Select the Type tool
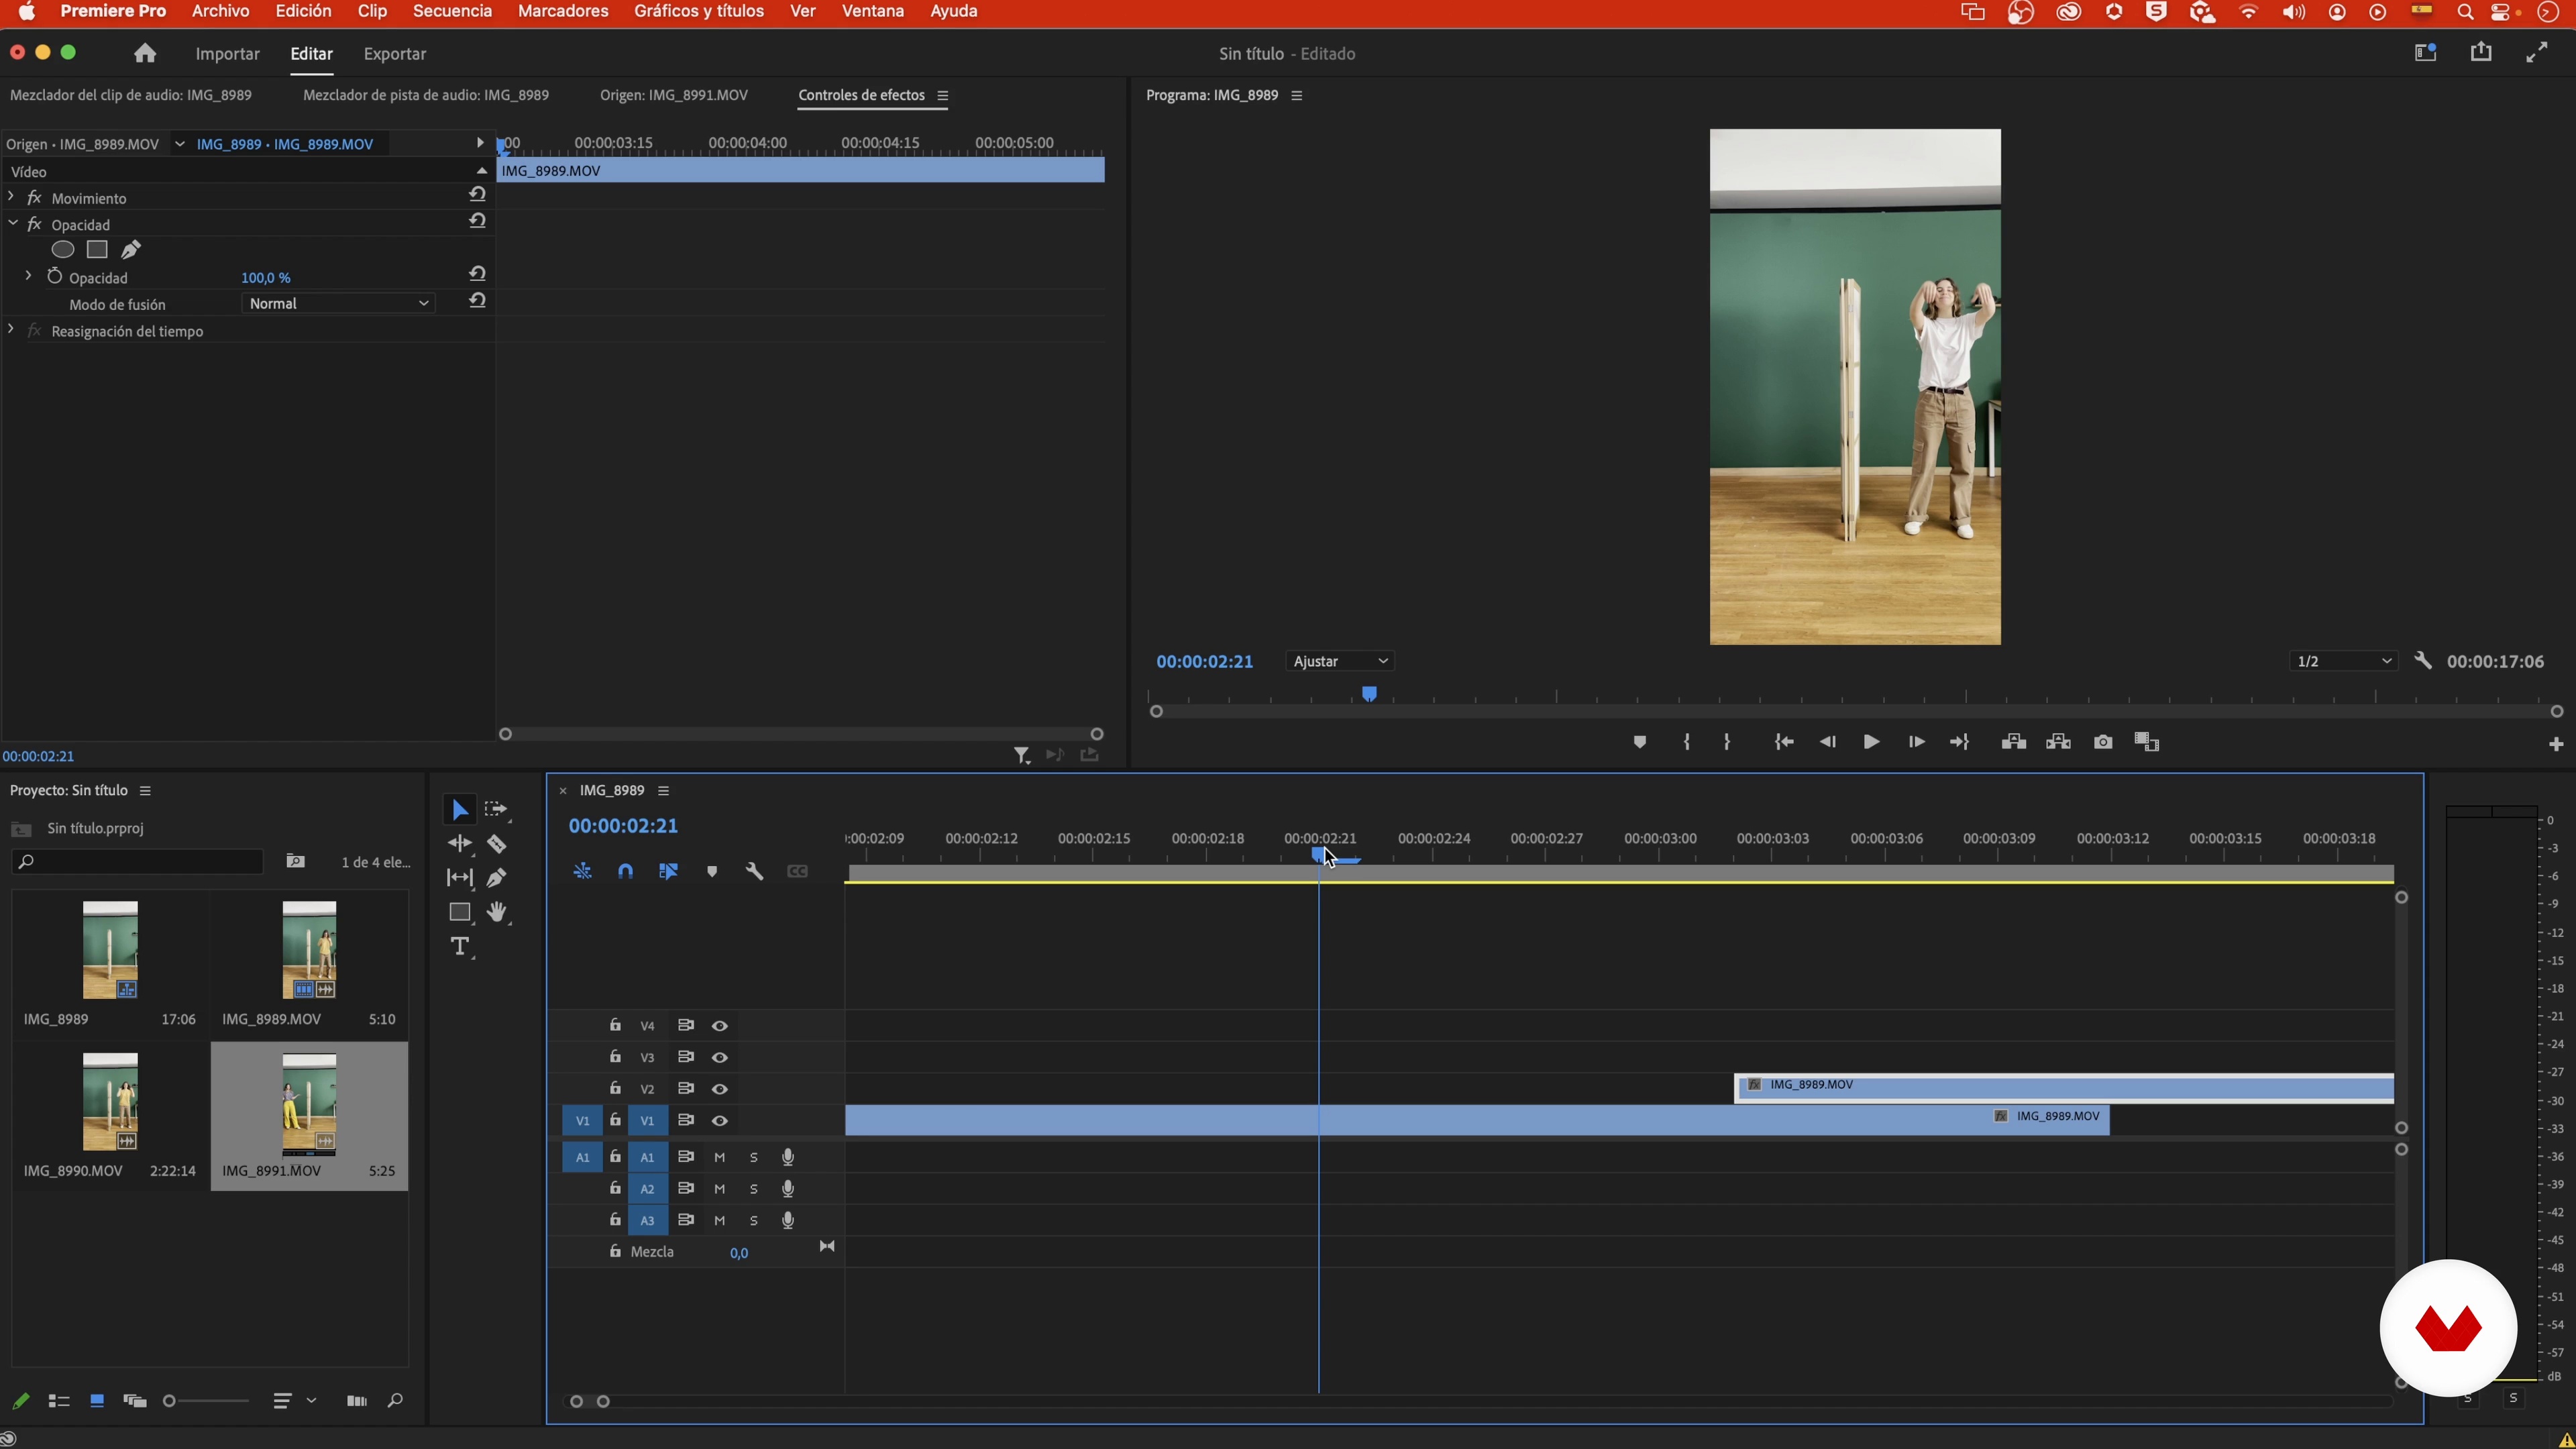2576x1449 pixels. click(x=459, y=946)
